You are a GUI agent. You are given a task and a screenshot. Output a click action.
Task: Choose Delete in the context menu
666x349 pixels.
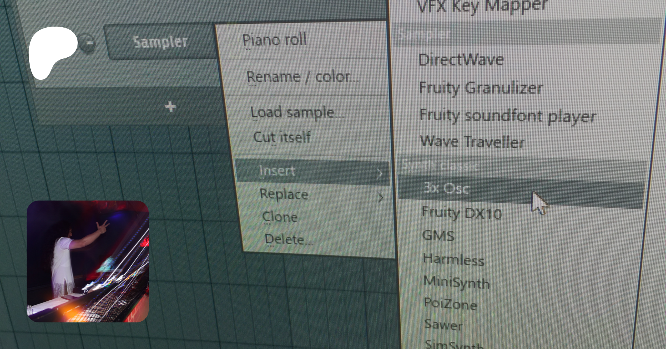pos(288,239)
